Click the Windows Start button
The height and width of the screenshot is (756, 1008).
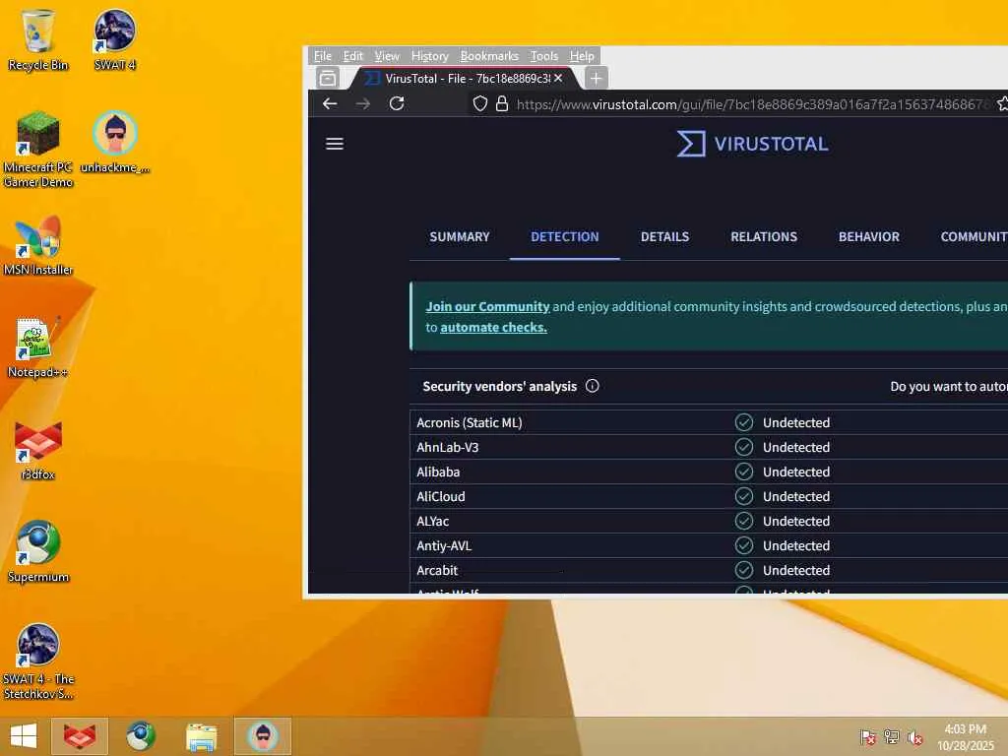click(24, 736)
